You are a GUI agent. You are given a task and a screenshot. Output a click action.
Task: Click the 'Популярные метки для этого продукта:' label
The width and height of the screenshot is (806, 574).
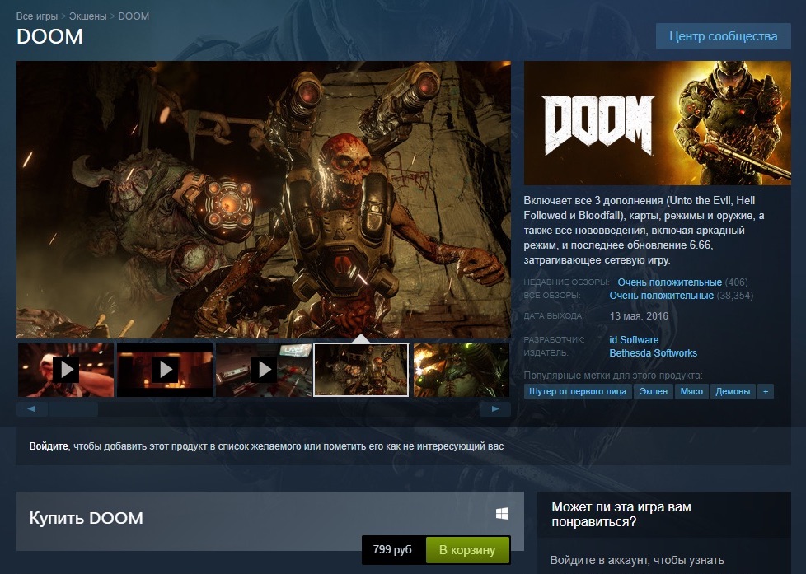click(613, 376)
